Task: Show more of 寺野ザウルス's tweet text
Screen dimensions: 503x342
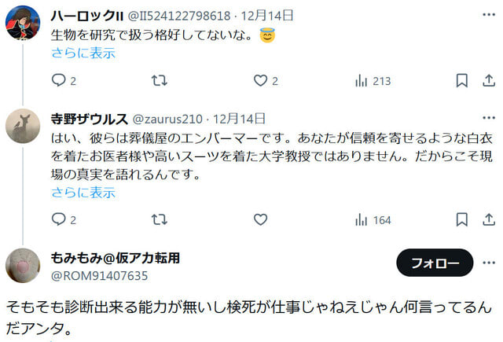Action: click(83, 193)
